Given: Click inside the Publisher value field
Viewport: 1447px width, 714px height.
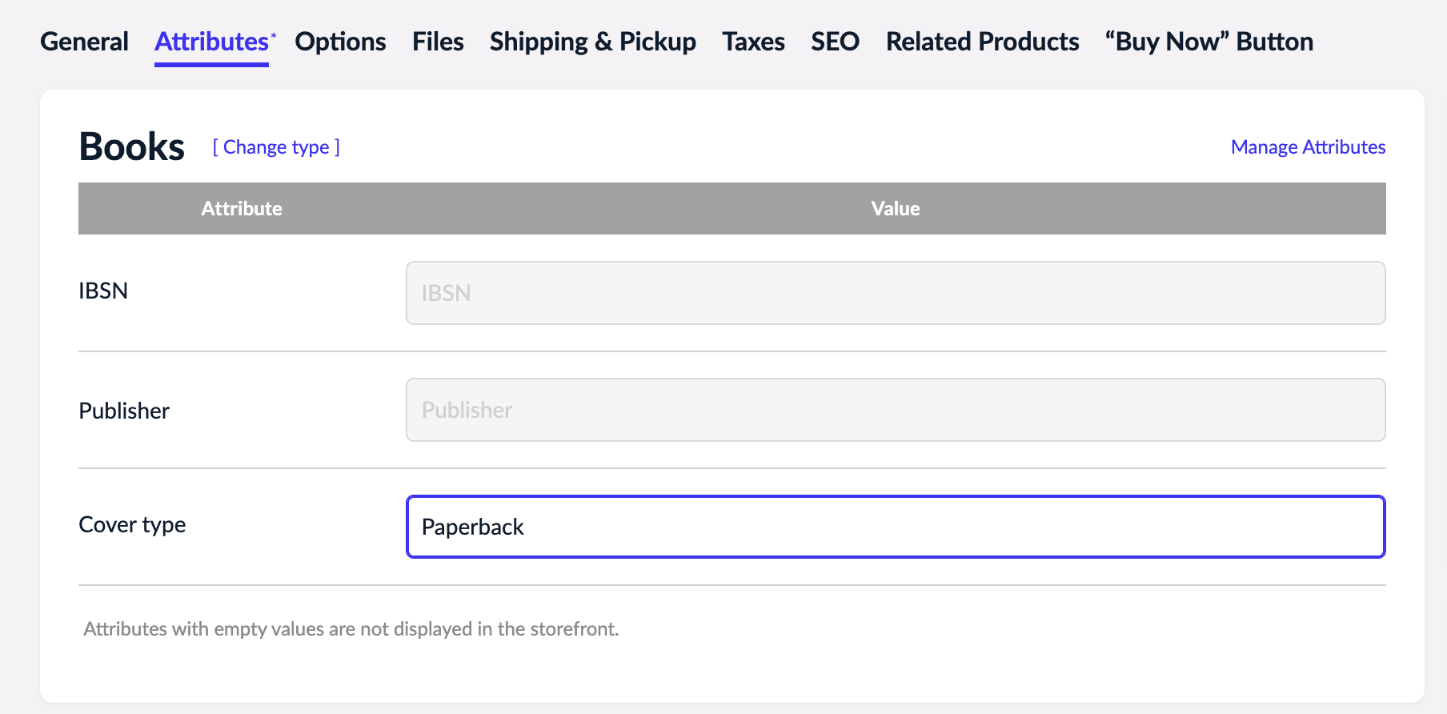Looking at the screenshot, I should [895, 409].
